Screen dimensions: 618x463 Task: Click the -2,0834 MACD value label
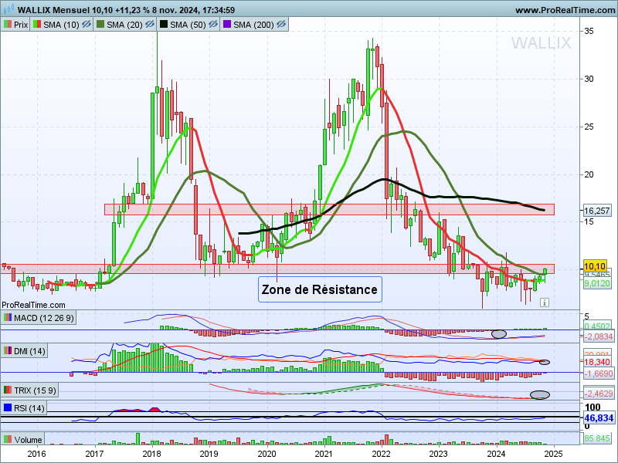pos(598,336)
